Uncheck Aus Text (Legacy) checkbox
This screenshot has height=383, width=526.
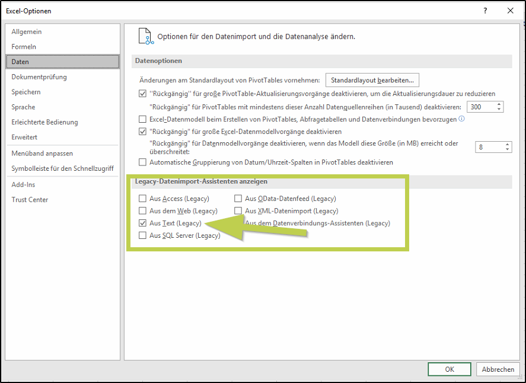pos(142,224)
